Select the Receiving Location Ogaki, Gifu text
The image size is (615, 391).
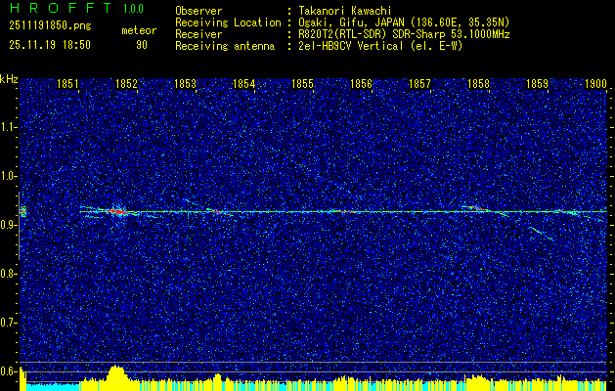[x=404, y=22]
